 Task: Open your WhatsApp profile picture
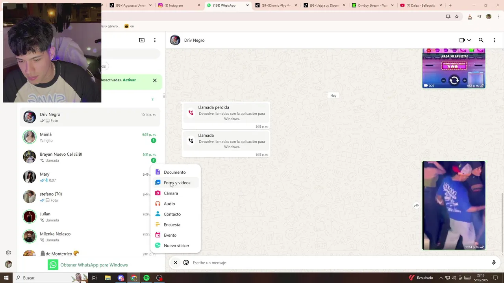[x=8, y=264]
